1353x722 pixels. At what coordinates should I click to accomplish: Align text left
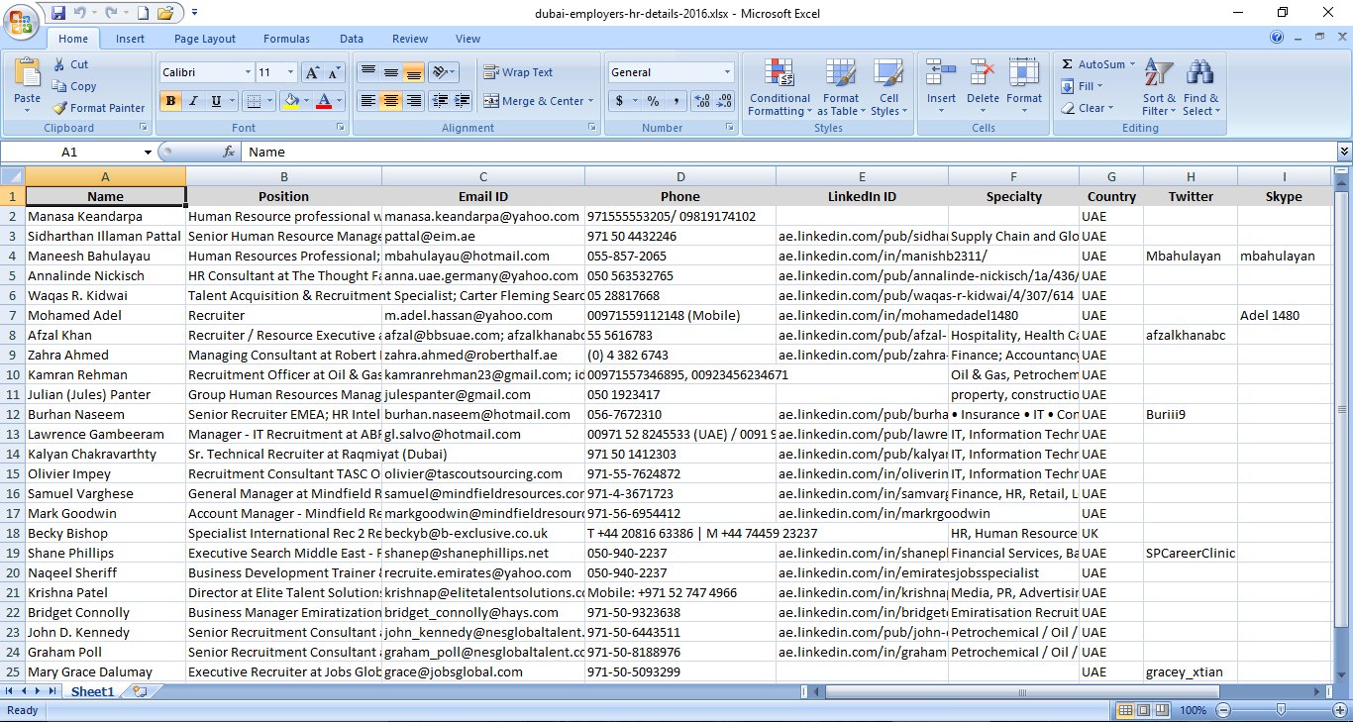tap(368, 100)
